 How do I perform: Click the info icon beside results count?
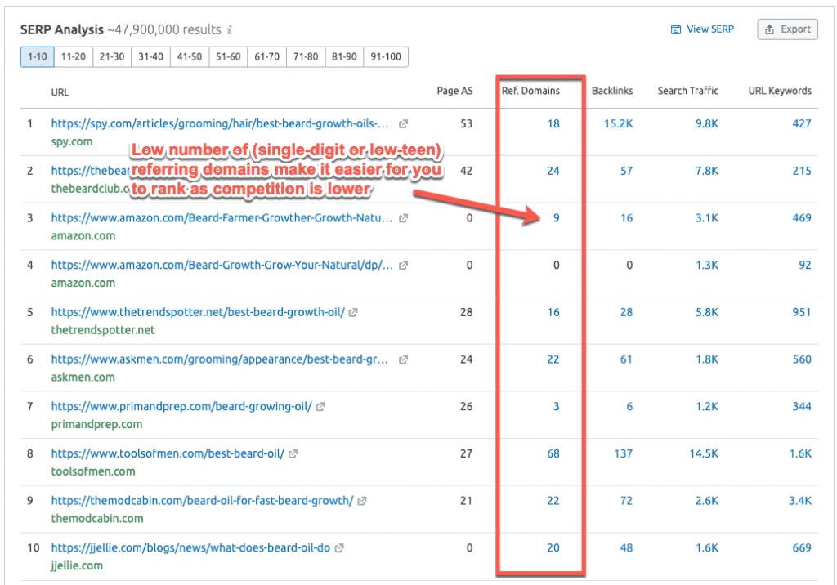[230, 30]
